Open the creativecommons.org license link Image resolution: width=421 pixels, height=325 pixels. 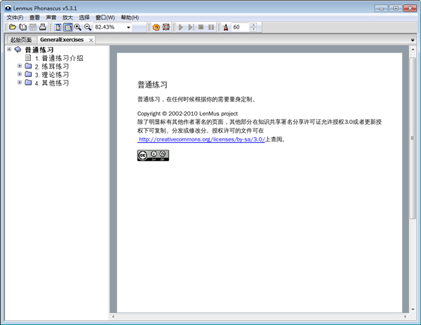pos(201,139)
